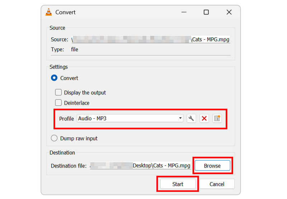This screenshot has width=287, height=199.
Task: Click the Source path field
Action: point(151,39)
